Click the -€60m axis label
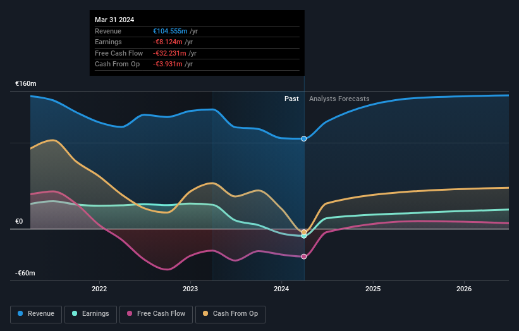Image resolution: width=519 pixels, height=331 pixels. coord(25,273)
